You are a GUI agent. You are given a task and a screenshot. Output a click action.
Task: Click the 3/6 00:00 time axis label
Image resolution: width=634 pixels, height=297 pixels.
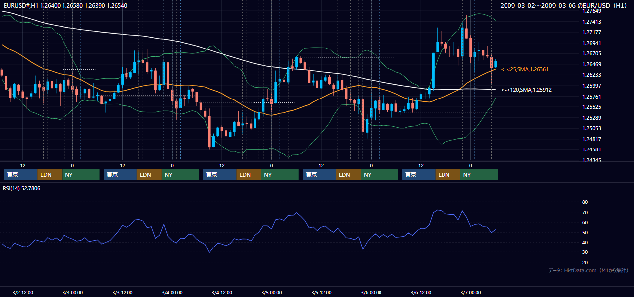point(371,292)
